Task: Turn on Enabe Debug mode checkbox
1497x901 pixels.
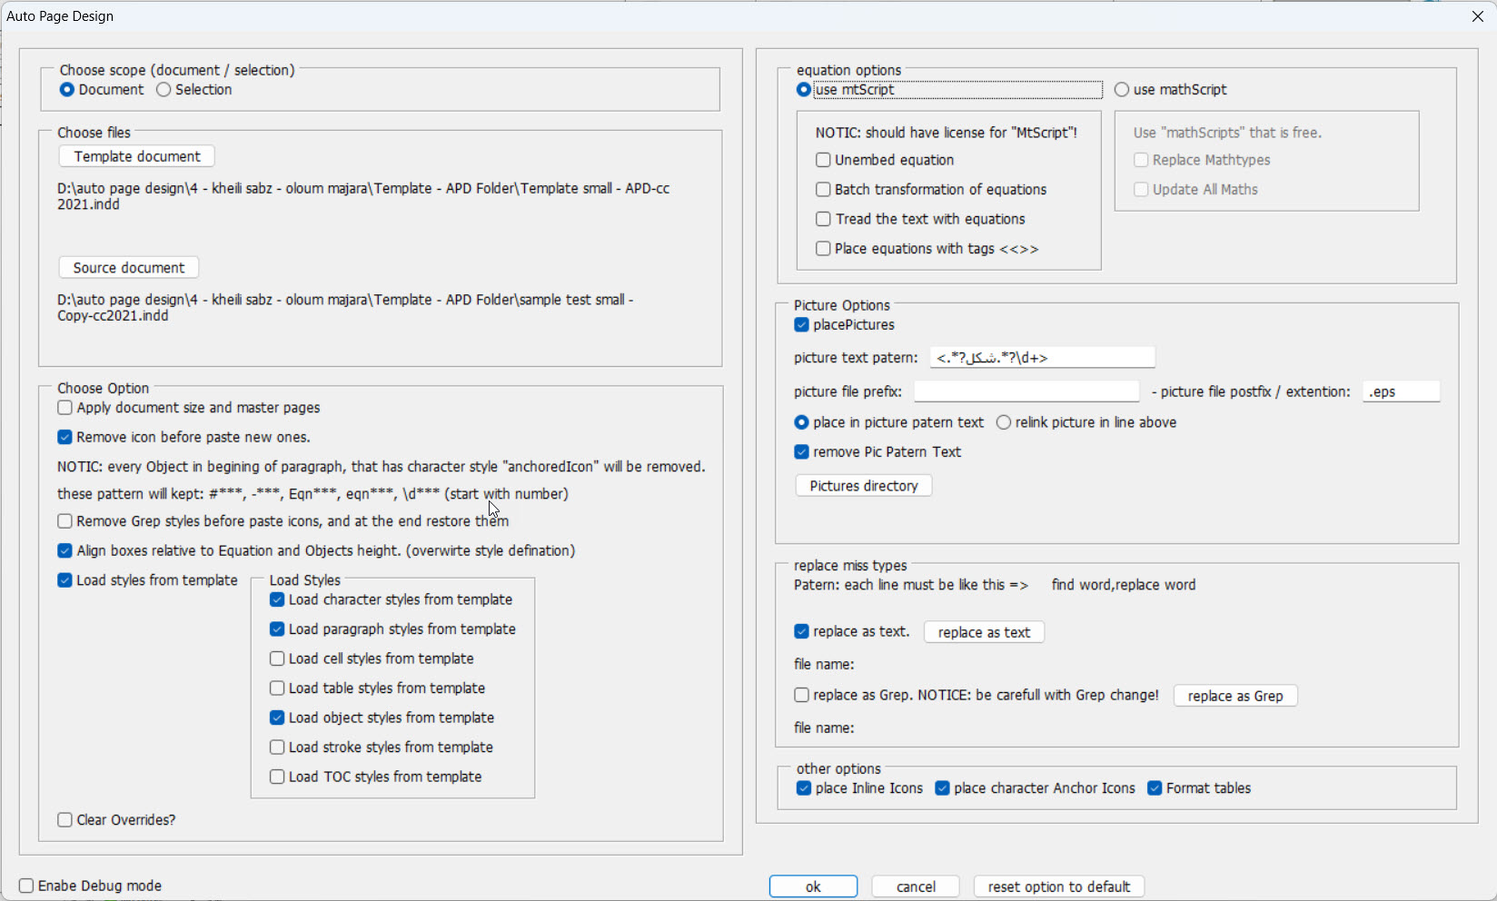Action: coord(26,886)
